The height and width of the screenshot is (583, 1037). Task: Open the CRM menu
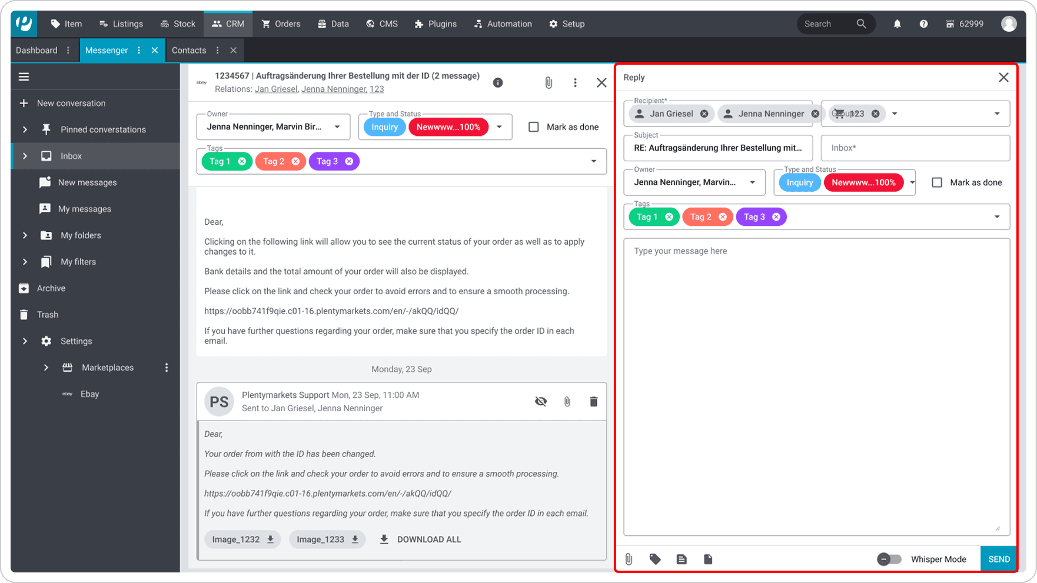tap(228, 24)
